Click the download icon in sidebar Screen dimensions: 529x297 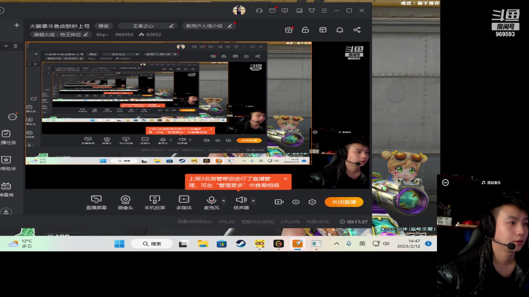click(6, 211)
